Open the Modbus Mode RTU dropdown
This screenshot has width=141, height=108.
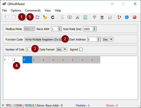[x=29, y=29]
